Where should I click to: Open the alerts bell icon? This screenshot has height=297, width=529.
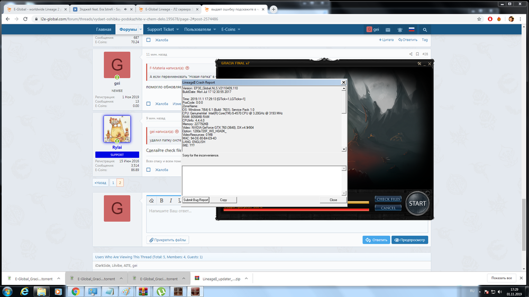[x=399, y=30]
